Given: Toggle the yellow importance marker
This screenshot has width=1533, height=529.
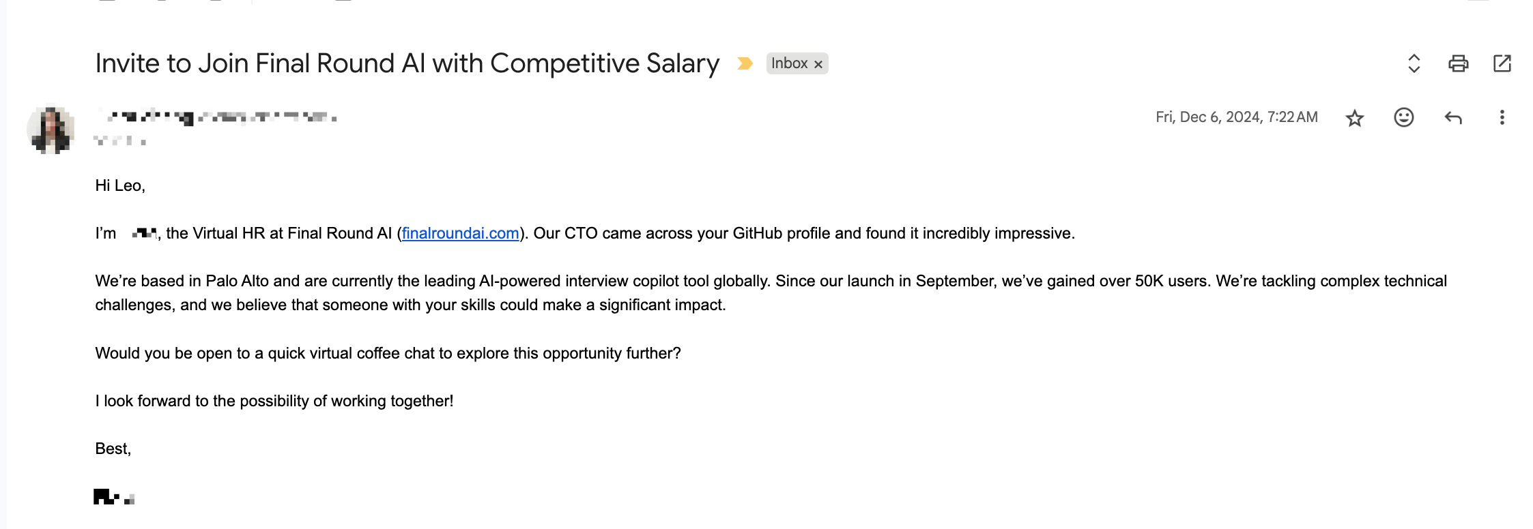Looking at the screenshot, I should [745, 63].
